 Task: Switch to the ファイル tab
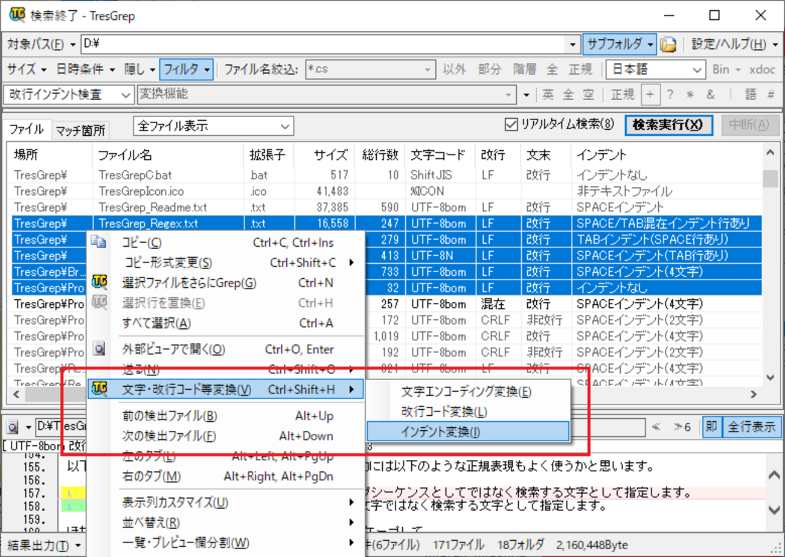pos(27,129)
